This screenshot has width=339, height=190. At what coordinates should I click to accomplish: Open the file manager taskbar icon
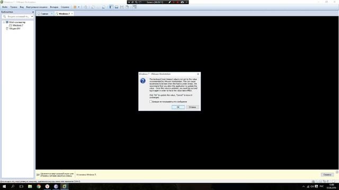[x=30, y=186]
